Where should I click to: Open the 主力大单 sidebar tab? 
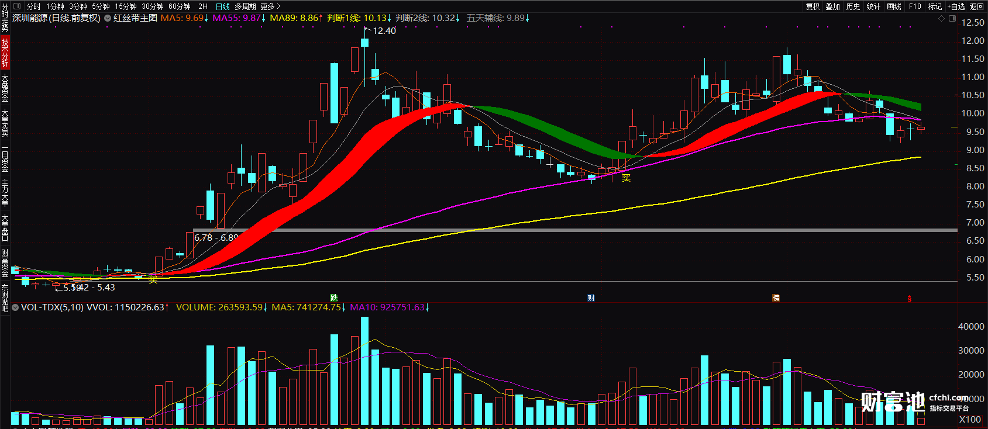coord(5,192)
